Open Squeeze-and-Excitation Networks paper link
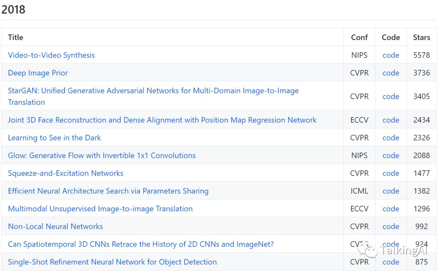The height and width of the screenshot is (271, 442). pos(65,173)
